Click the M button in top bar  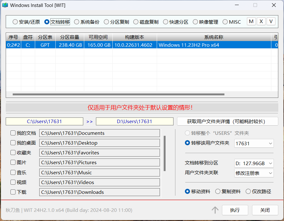click(251, 21)
